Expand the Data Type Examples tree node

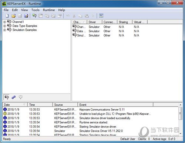coord(4,26)
